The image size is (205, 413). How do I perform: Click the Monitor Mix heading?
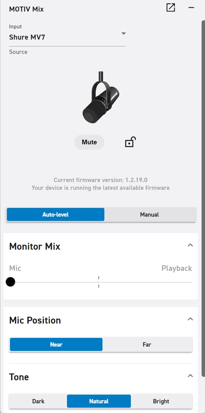click(35, 247)
